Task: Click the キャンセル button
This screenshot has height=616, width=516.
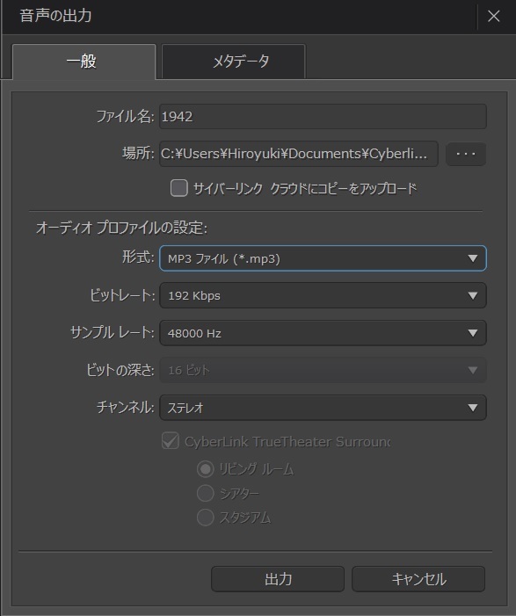Action: [418, 579]
